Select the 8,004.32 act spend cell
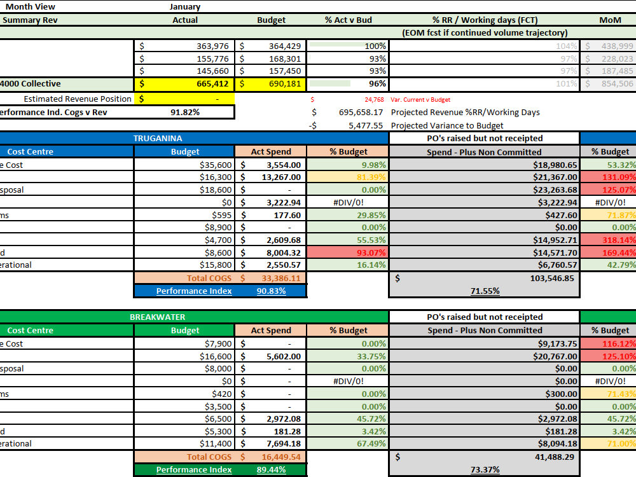Screen dimensions: 636x477 [271, 252]
